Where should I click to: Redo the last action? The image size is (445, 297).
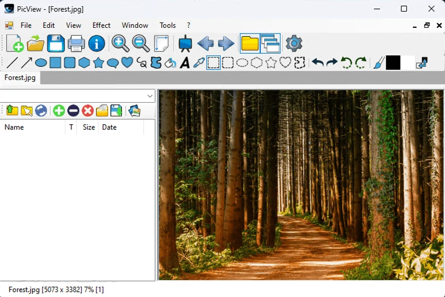332,63
